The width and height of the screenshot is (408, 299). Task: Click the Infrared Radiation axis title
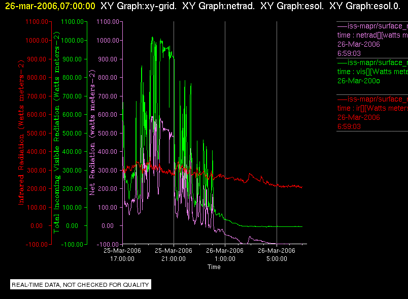[x=21, y=132]
